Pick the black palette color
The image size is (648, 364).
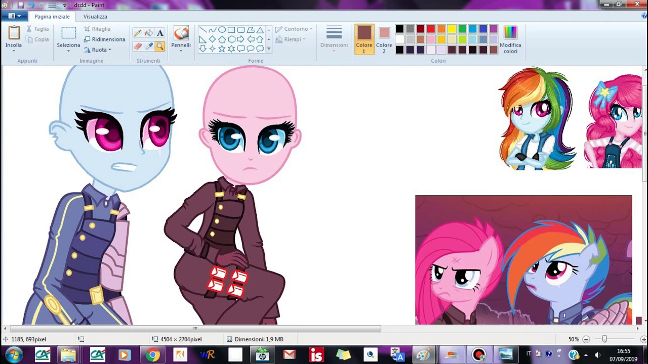[x=399, y=29]
